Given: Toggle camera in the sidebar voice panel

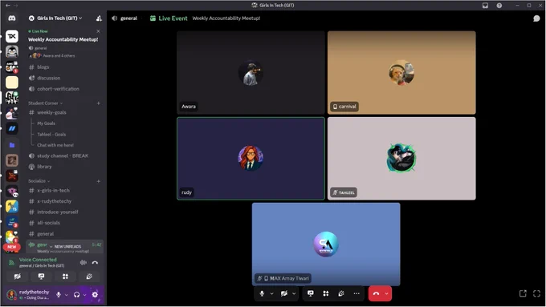Looking at the screenshot, I should click(17, 277).
